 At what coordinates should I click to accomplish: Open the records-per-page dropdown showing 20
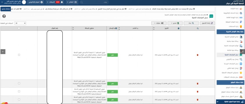coord(20,23)
